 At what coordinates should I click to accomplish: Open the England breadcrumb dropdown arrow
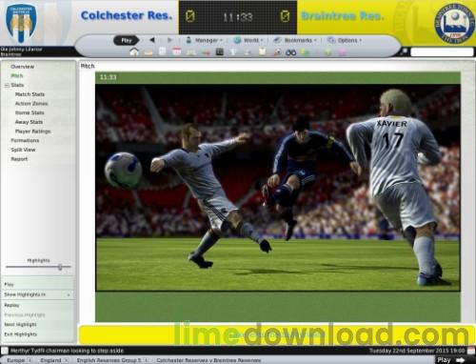[66, 360]
